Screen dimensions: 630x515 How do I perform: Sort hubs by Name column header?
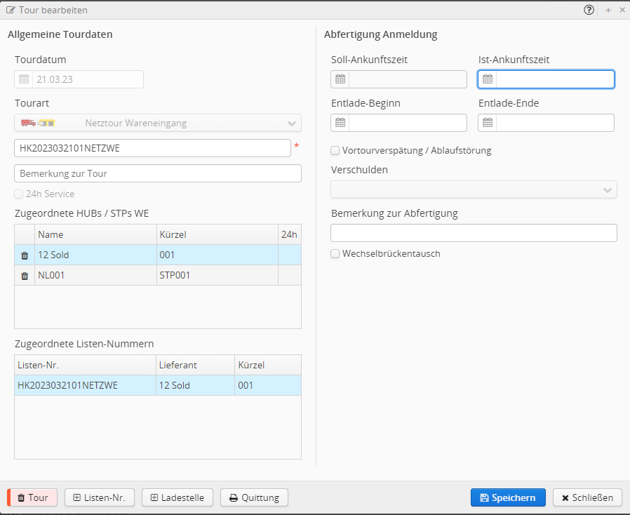(x=95, y=234)
